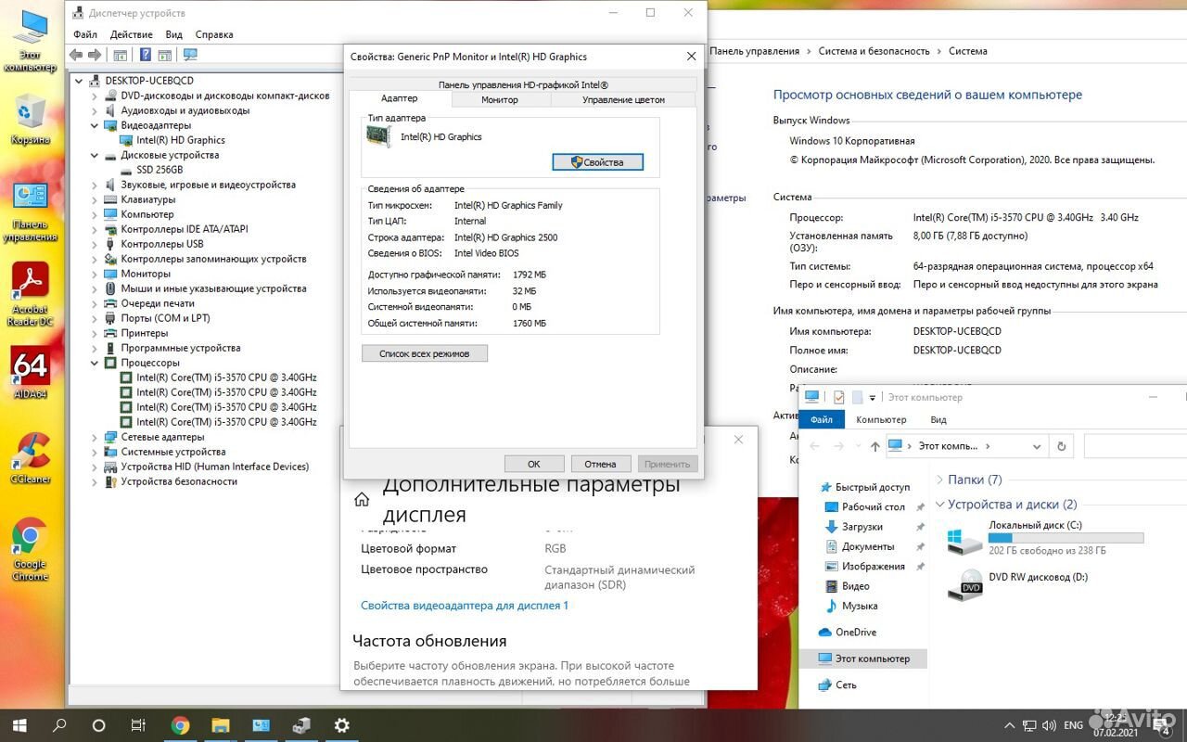Open Chrome from the taskbar
1187x742 pixels.
tap(180, 725)
